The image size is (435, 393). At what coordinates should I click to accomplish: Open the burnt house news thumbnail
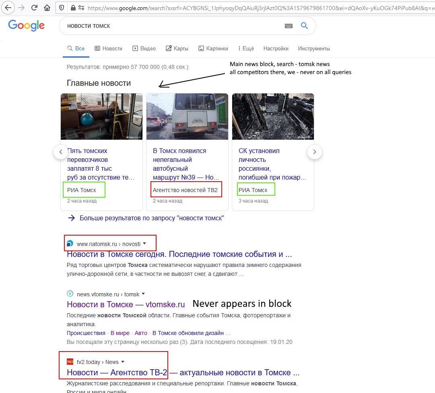pos(273,116)
